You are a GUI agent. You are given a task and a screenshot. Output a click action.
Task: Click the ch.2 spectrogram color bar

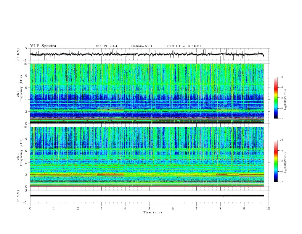pos(276,161)
